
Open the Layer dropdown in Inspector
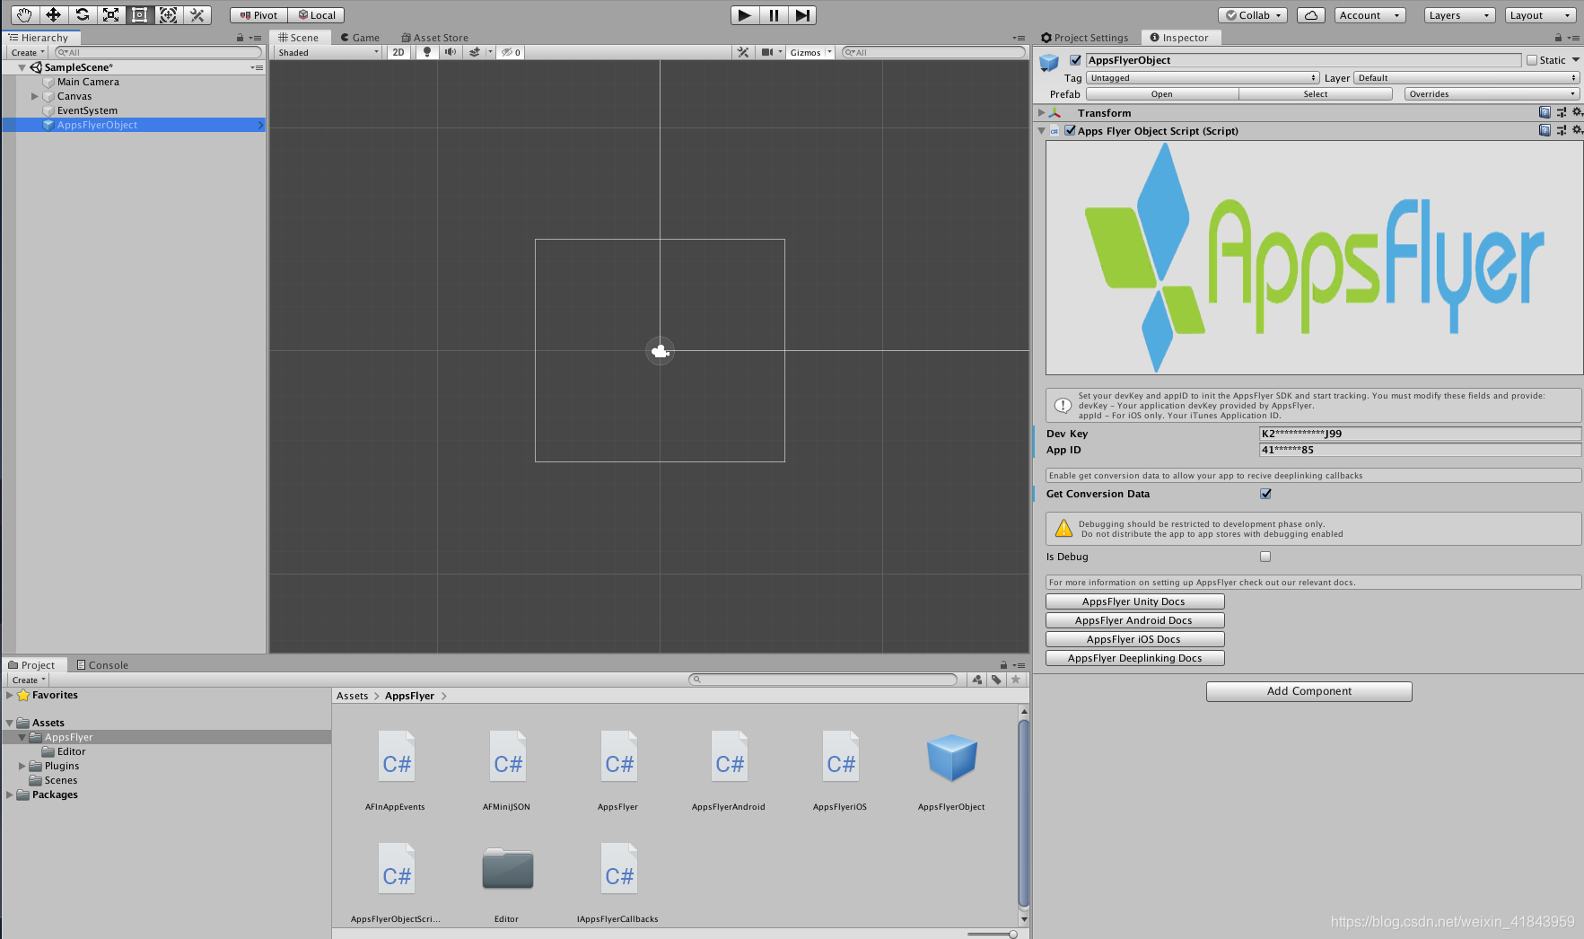click(x=1466, y=78)
